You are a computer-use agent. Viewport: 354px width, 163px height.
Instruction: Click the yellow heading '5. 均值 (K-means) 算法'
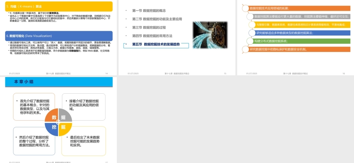coord(59,6)
